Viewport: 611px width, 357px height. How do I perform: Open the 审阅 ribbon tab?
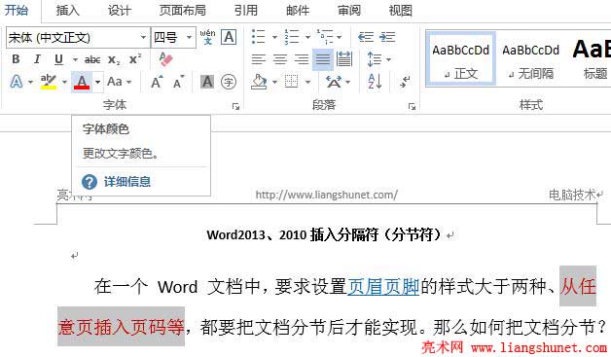tap(349, 10)
